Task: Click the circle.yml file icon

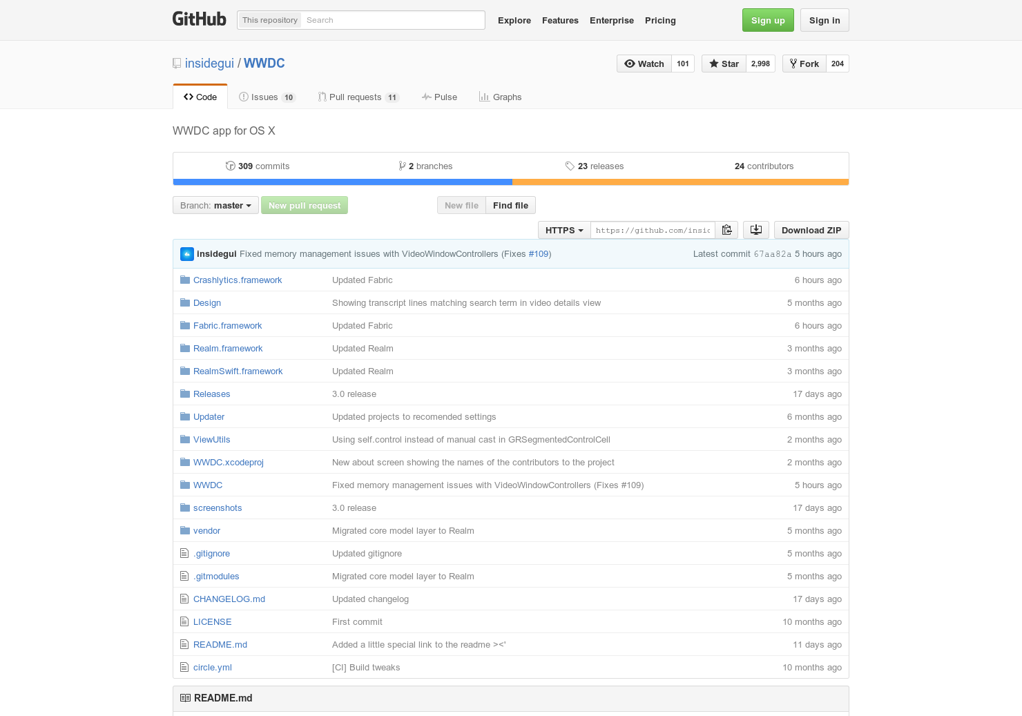Action: 184,667
